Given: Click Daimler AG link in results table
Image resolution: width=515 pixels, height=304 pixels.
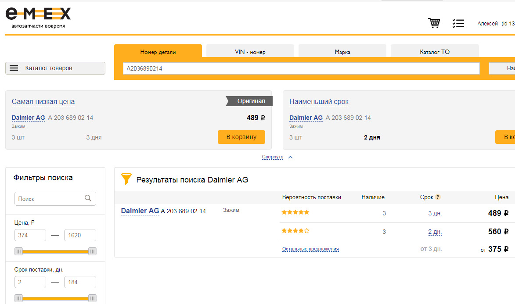Looking at the screenshot, I should (140, 211).
